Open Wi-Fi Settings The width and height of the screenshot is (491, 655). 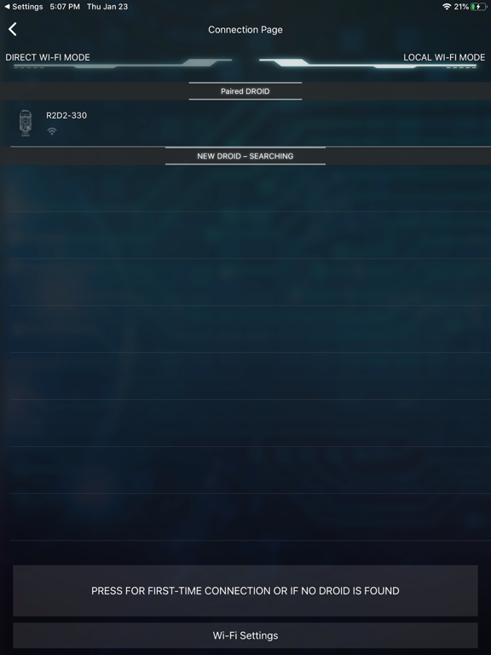click(245, 635)
